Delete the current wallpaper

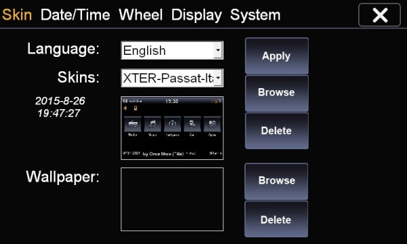tap(276, 219)
